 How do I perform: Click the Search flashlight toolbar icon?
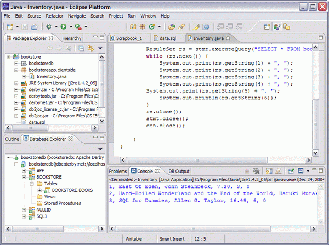tap(181, 27)
